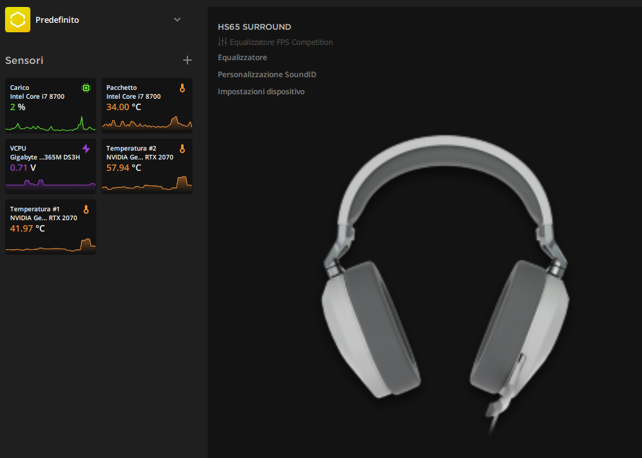Click the 57.94 °C temperature value
Image resolution: width=642 pixels, height=458 pixels.
pyautogui.click(x=123, y=168)
